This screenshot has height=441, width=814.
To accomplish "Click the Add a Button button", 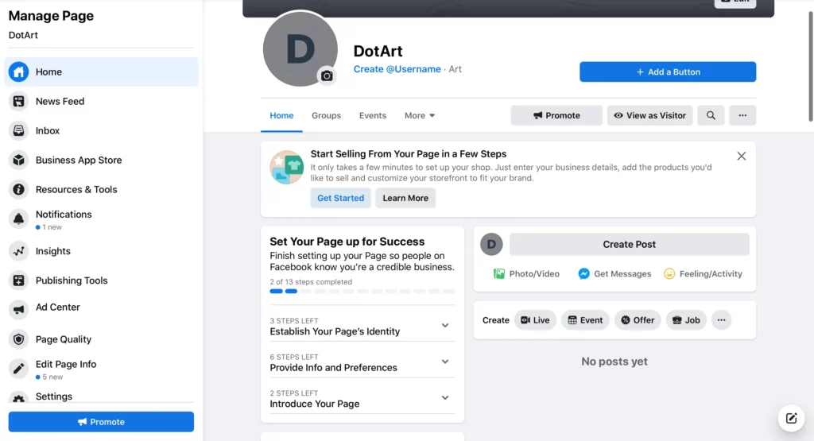I will [x=668, y=72].
